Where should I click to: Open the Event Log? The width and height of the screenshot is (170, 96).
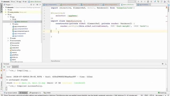(162, 93)
